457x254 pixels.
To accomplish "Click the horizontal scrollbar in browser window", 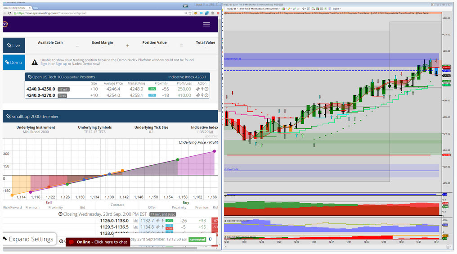I will click(x=99, y=249).
